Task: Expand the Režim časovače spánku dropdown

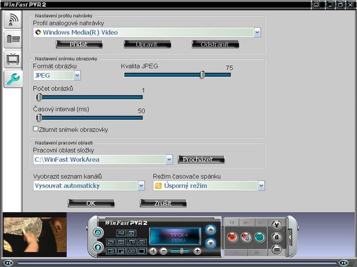Action: coord(261,186)
